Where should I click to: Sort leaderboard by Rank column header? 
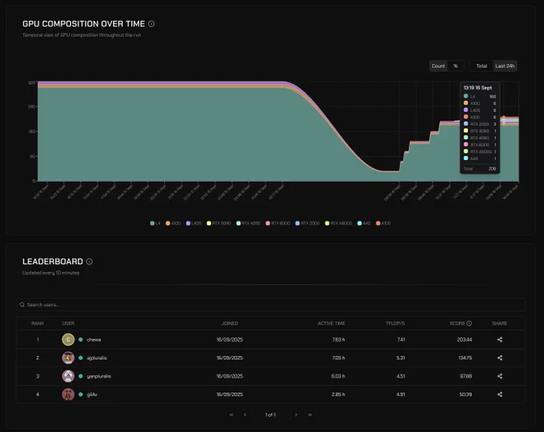coord(38,323)
